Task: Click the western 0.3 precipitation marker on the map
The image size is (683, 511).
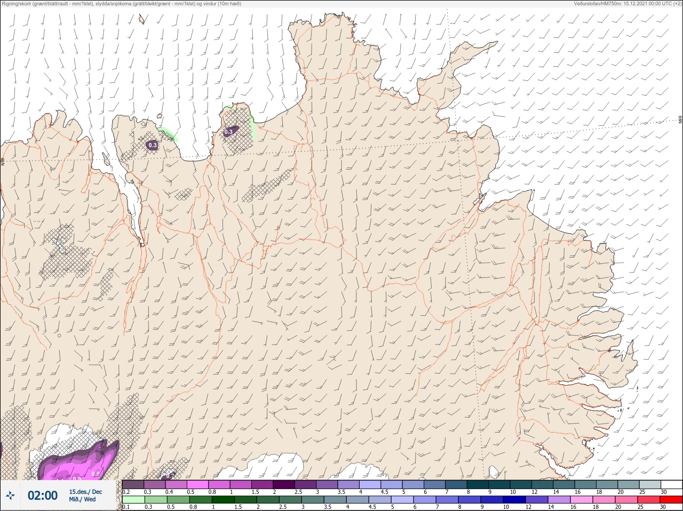Action: coord(153,145)
